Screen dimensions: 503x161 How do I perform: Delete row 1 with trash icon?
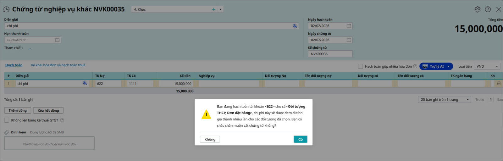click(499, 84)
